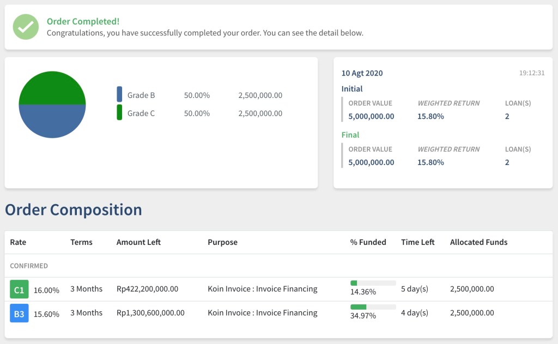The height and width of the screenshot is (344, 558).
Task: Click the 34.97% funded progress bar
Action: pyautogui.click(x=373, y=307)
